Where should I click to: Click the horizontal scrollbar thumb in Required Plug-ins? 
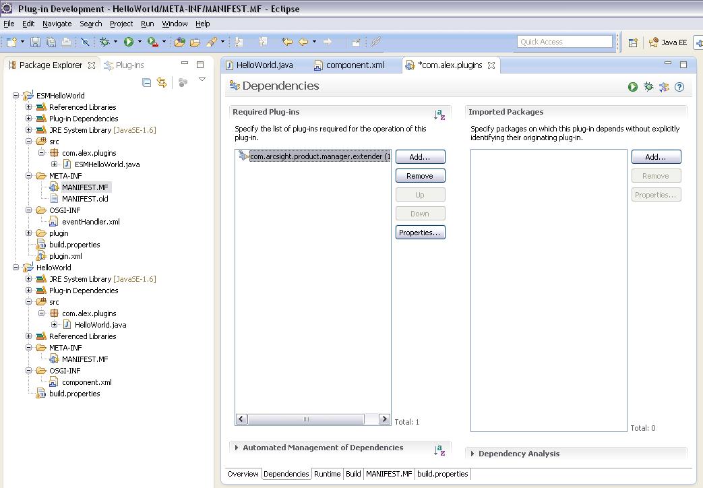pos(306,419)
